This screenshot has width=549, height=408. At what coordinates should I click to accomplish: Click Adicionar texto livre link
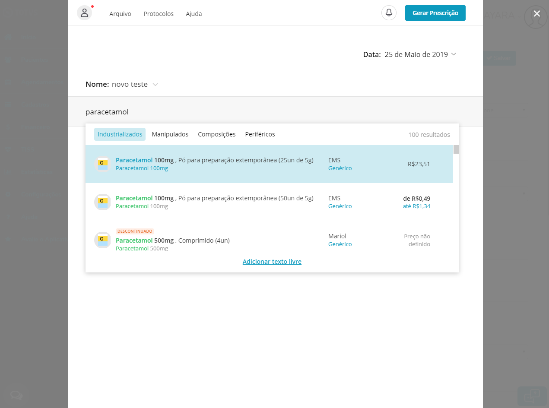coord(272,262)
